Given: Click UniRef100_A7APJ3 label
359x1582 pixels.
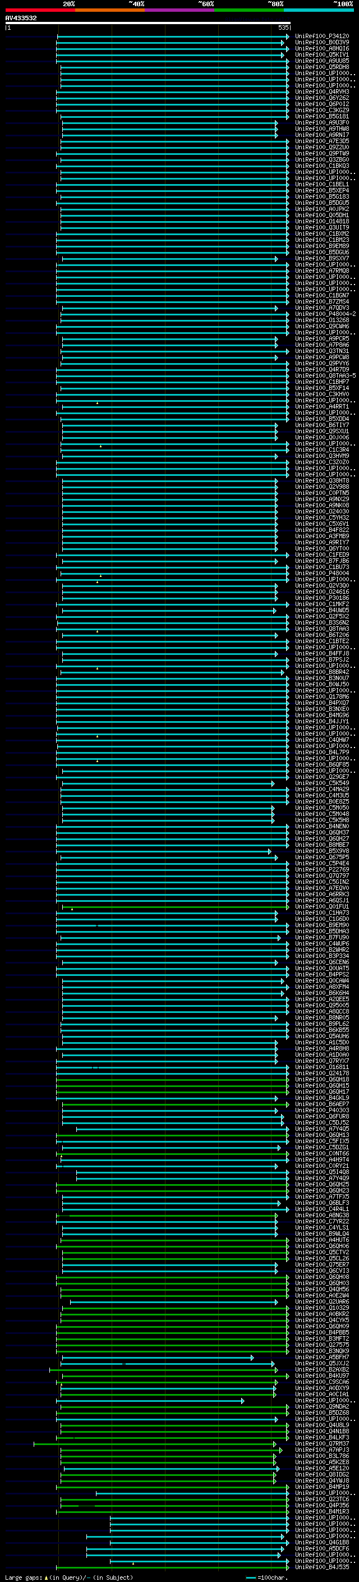Looking at the screenshot, I should 321,1450.
